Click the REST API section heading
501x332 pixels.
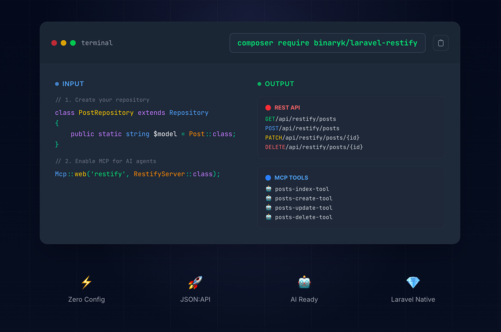[x=287, y=108]
